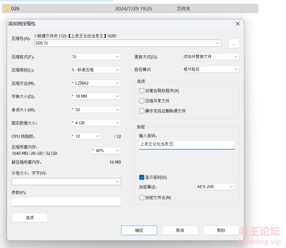Click the 参数 input field

66,202
